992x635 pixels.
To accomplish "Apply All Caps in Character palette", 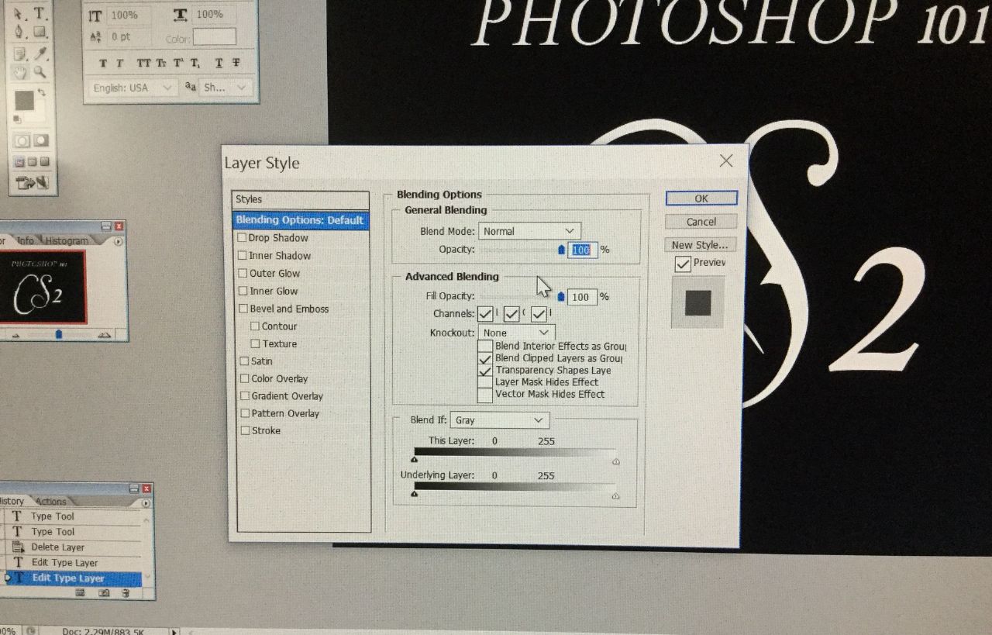I will [143, 64].
